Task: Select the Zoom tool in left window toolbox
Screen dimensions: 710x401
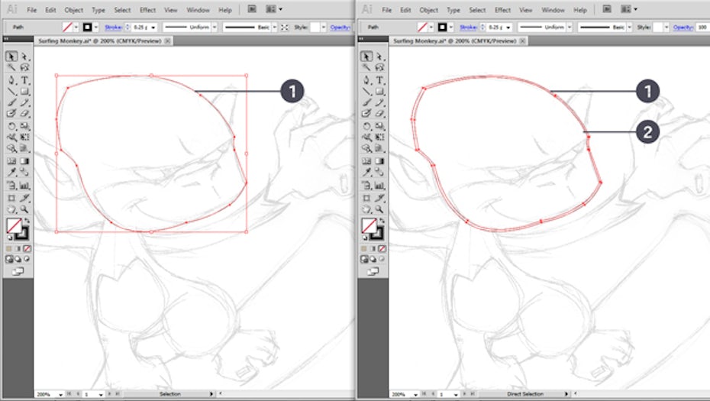Action: [24, 209]
